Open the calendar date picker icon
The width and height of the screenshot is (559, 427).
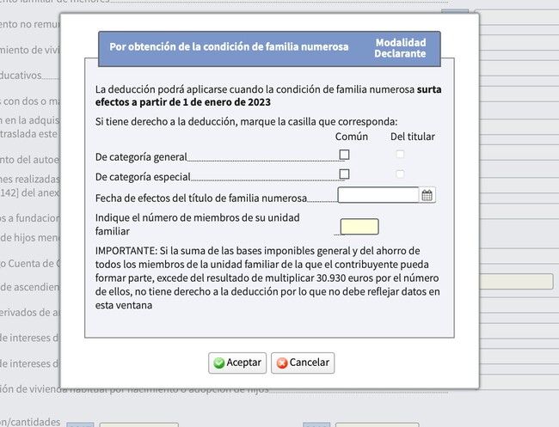coord(427,195)
